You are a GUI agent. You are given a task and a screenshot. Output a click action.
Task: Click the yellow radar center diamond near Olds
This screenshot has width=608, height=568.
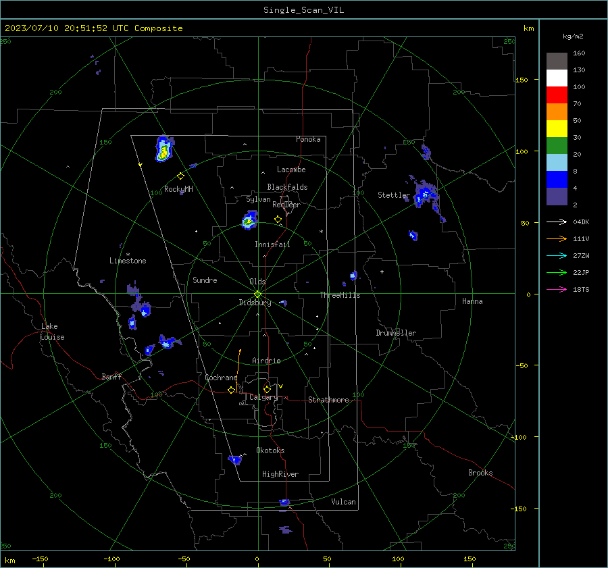(x=258, y=294)
